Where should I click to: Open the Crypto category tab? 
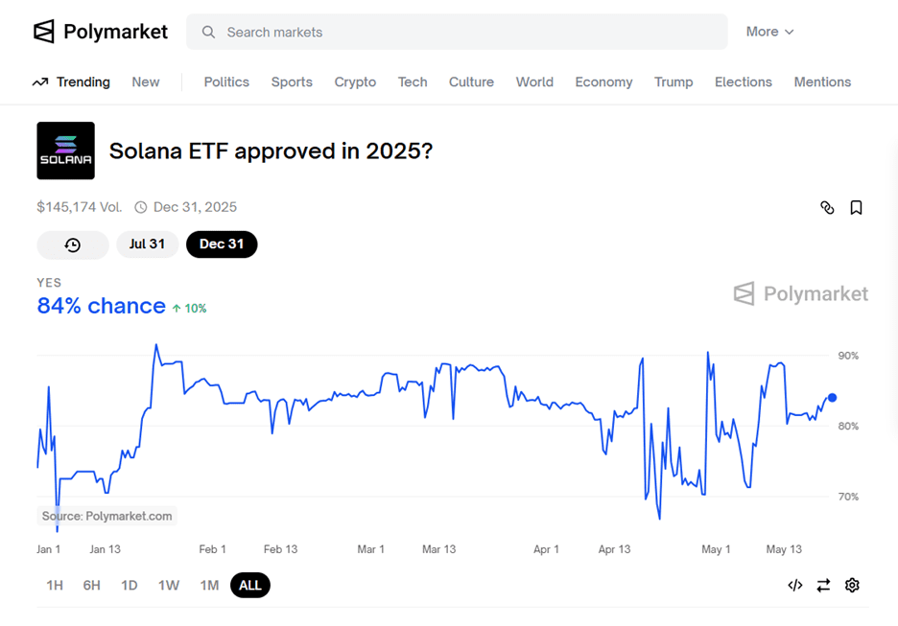point(355,82)
